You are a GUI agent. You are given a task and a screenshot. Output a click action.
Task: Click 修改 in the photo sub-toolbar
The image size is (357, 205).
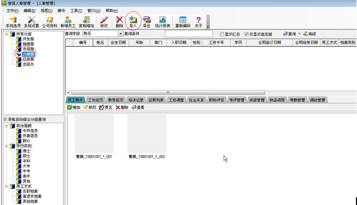tap(90, 107)
